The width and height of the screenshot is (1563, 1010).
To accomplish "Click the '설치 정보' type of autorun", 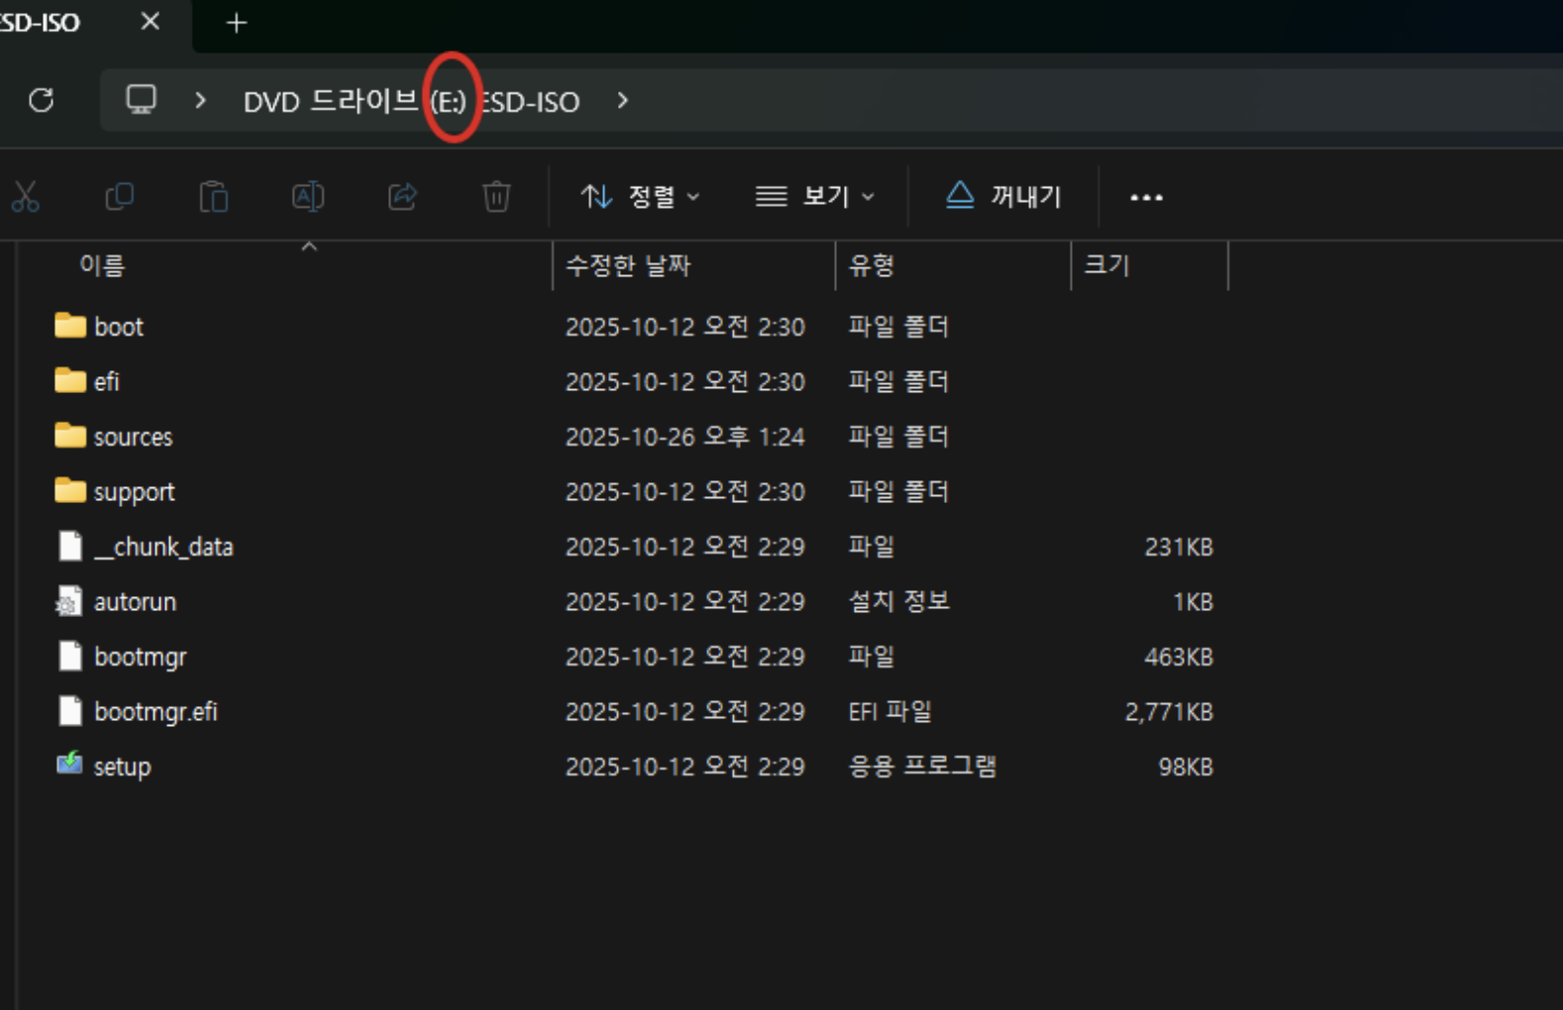I will pos(898,601).
